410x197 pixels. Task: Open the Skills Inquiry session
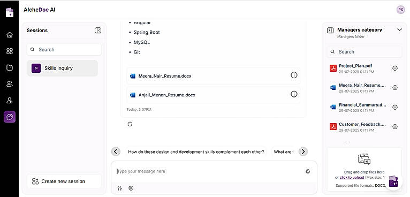coord(62,68)
